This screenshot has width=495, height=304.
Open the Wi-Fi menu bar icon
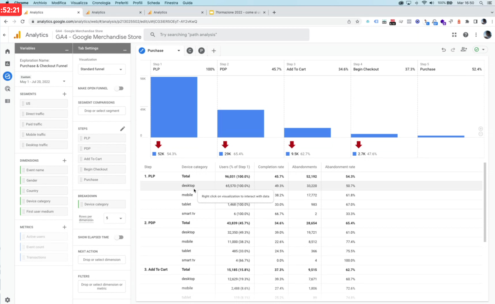[424, 3]
